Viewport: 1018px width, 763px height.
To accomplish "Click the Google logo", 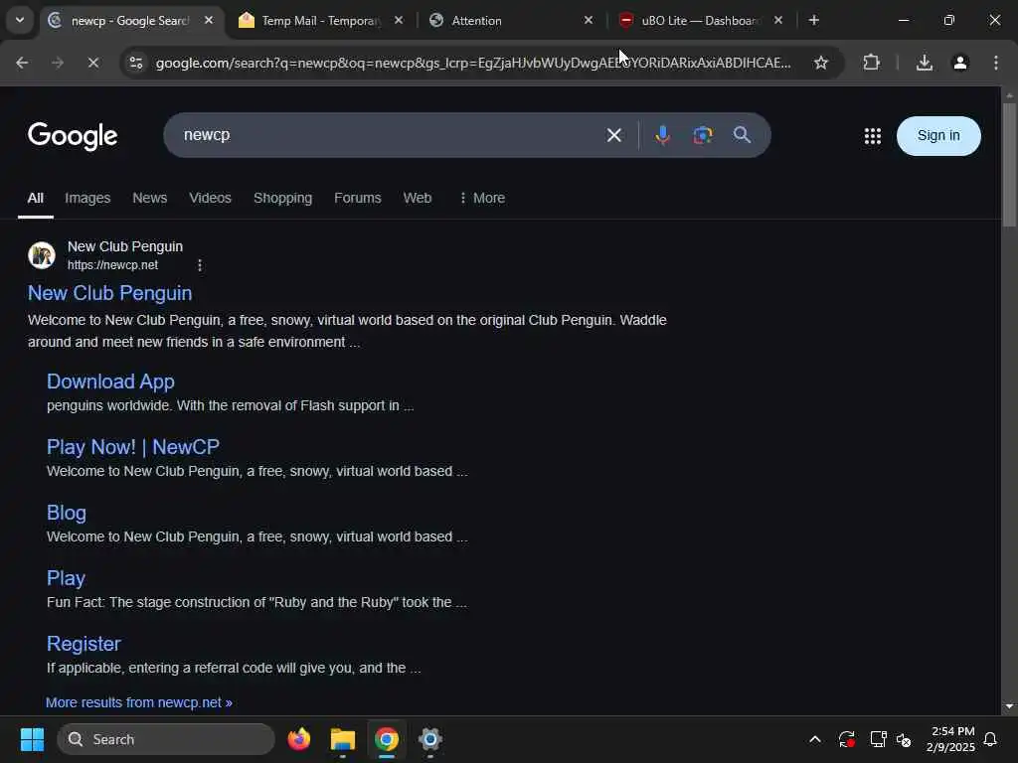I will (x=73, y=135).
